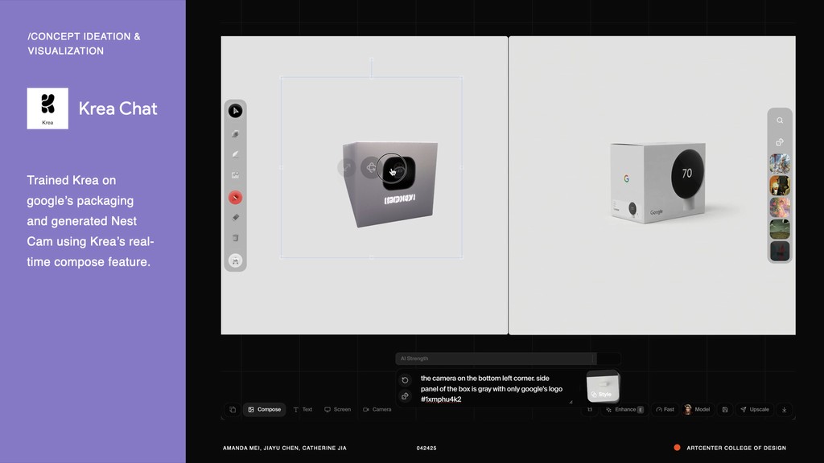This screenshot has width=824, height=463.
Task: Open the Model selector
Action: tap(697, 409)
